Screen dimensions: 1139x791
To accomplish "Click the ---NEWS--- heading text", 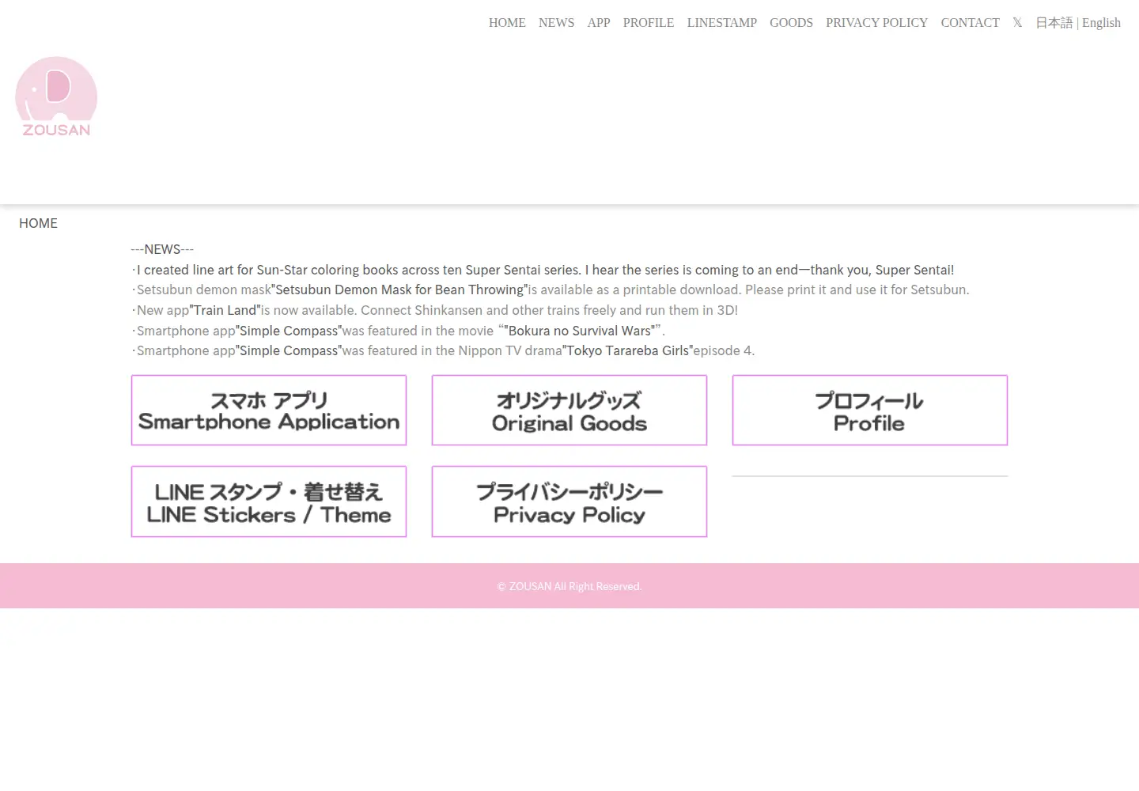I will 162,249.
